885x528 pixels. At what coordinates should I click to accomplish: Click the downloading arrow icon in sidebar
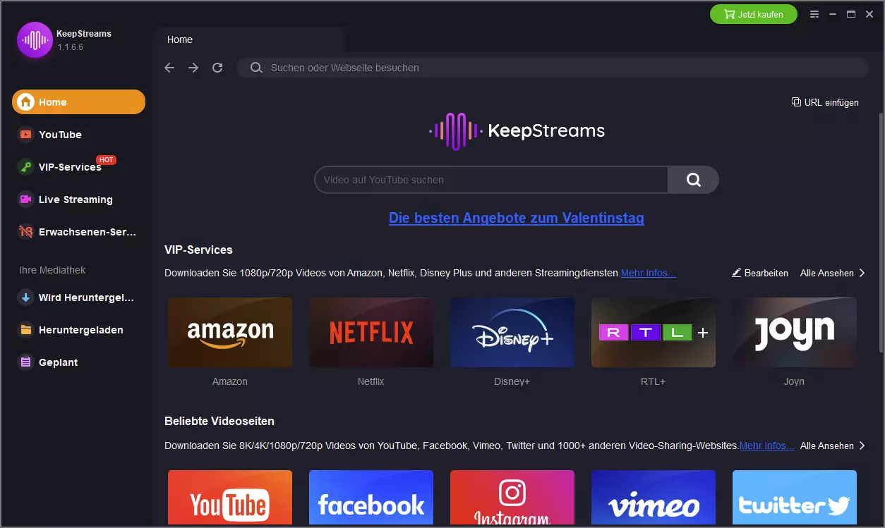coord(26,297)
